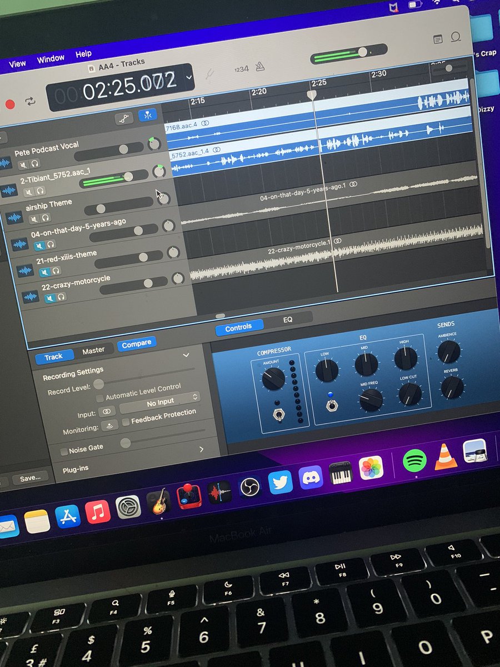The height and width of the screenshot is (667, 500).
Task: Show automation with the automation button
Action: pos(125,118)
